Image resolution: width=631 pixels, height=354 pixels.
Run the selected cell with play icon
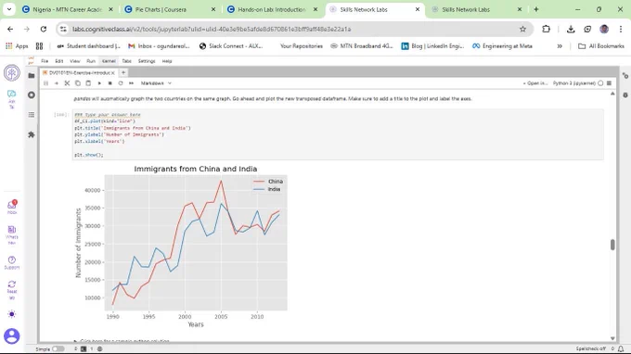99,83
